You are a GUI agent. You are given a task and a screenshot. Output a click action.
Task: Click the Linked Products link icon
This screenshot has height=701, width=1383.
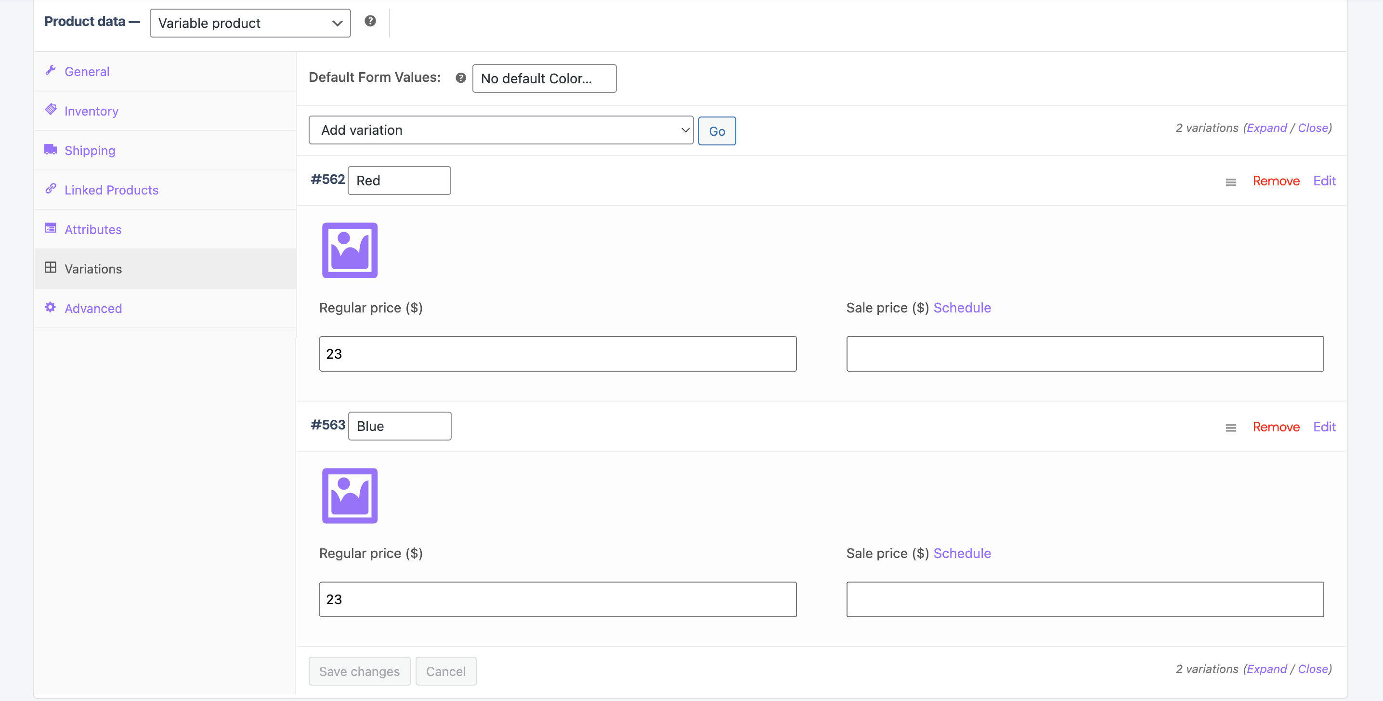click(x=51, y=188)
